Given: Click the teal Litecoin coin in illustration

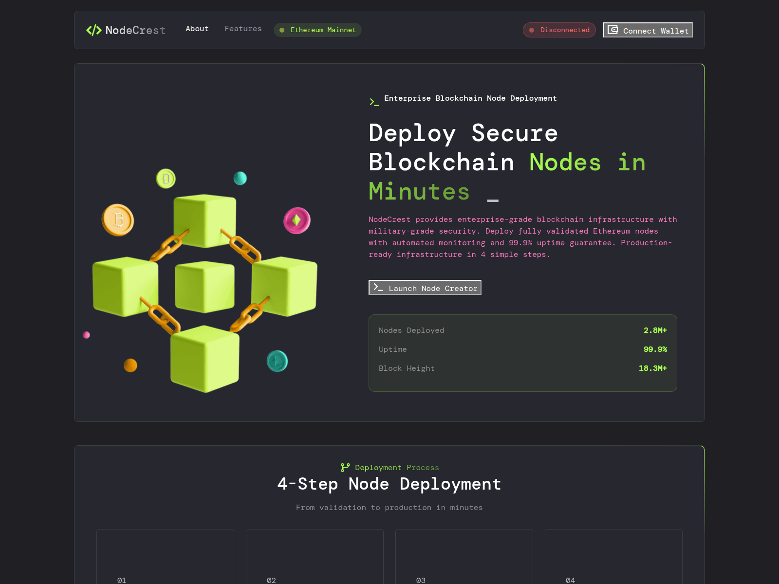Looking at the screenshot, I should coord(278,361).
